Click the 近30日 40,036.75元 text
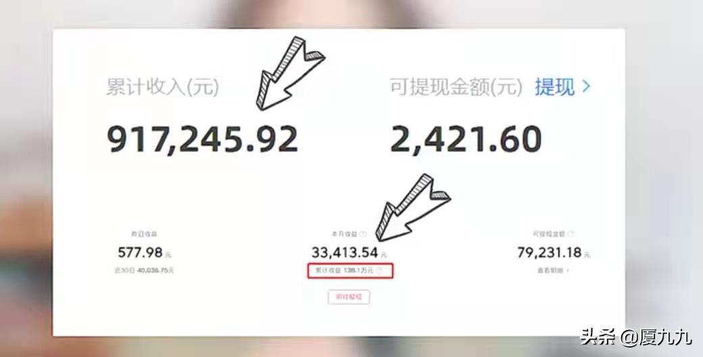Image resolution: width=703 pixels, height=357 pixels. click(144, 270)
